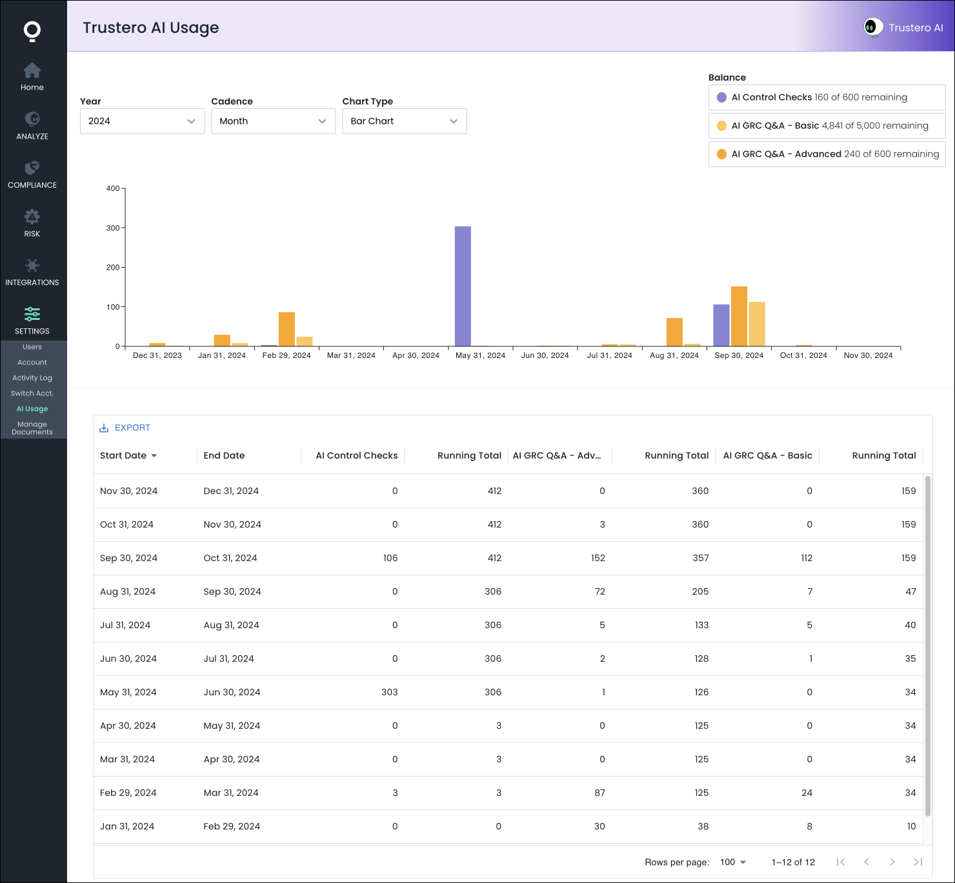
Task: Click basic value 112 cell
Action: point(806,558)
